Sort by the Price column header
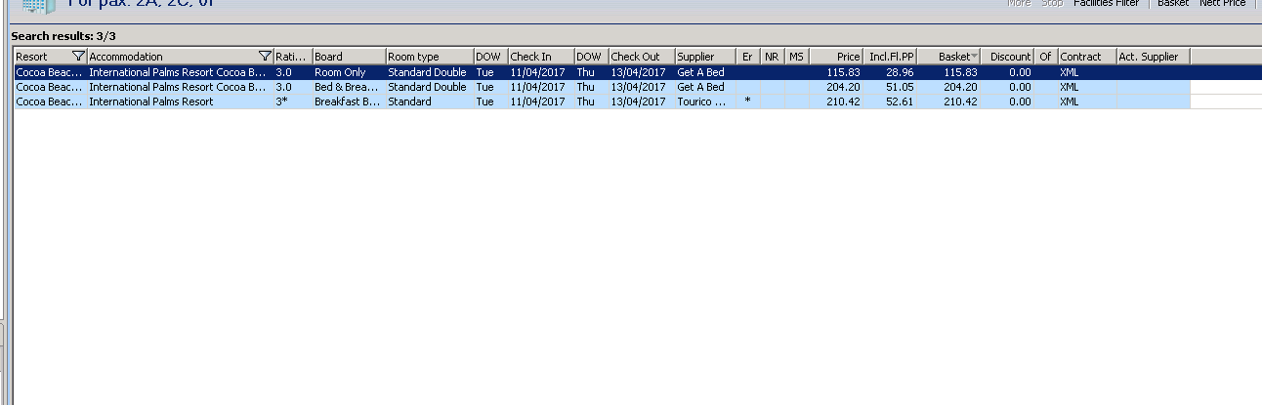This screenshot has height=405, width=1262. click(836, 57)
